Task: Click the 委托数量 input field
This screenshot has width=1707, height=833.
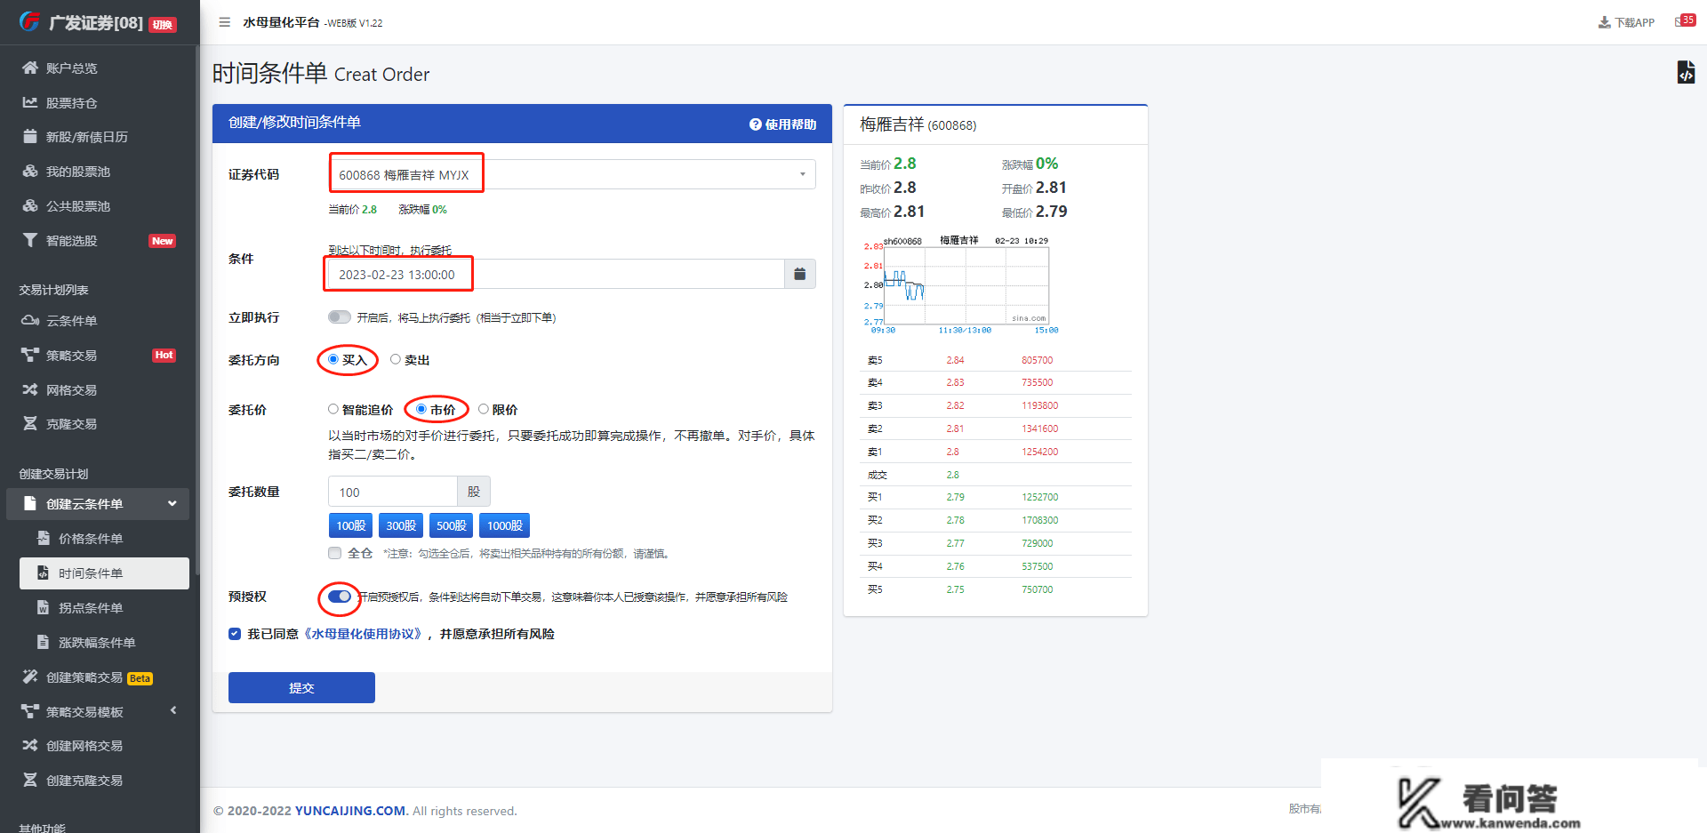Action: (x=393, y=492)
